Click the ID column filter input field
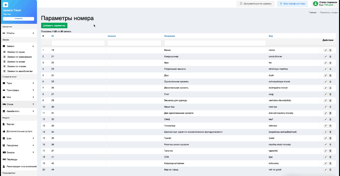The width and height of the screenshot is (340, 176). [78, 43]
